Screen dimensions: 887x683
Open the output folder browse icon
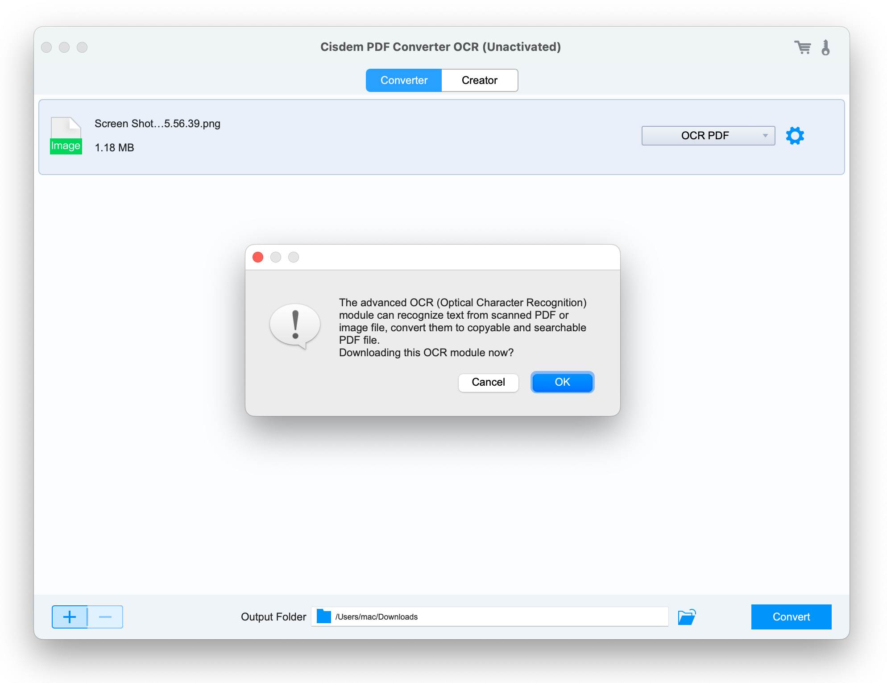(687, 616)
